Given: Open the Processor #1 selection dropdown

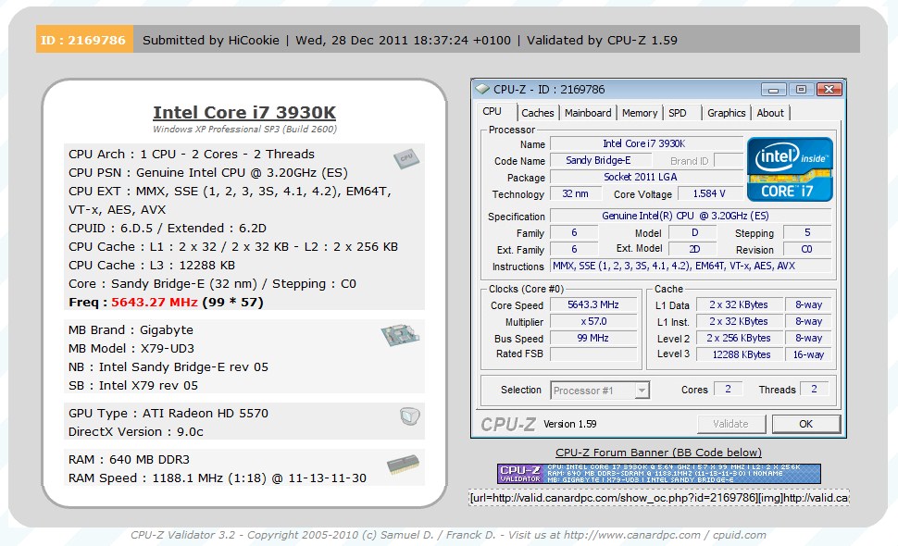Looking at the screenshot, I should (x=601, y=391).
